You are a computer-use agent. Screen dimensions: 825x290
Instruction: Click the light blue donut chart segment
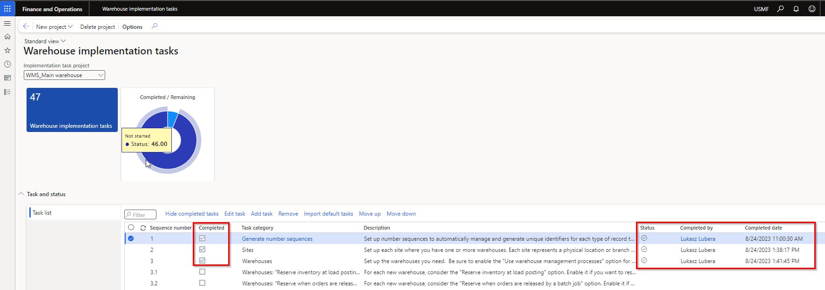pyautogui.click(x=173, y=118)
